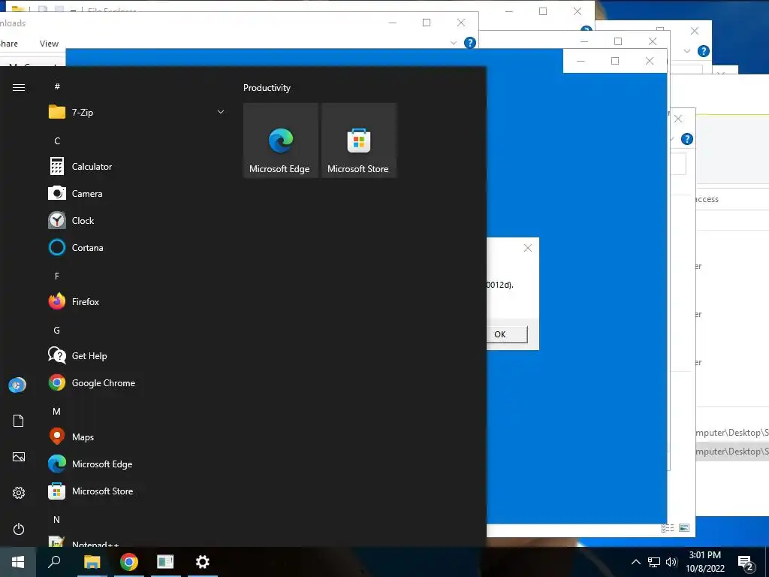Open Settings from the Start sidebar gear

coord(19,493)
